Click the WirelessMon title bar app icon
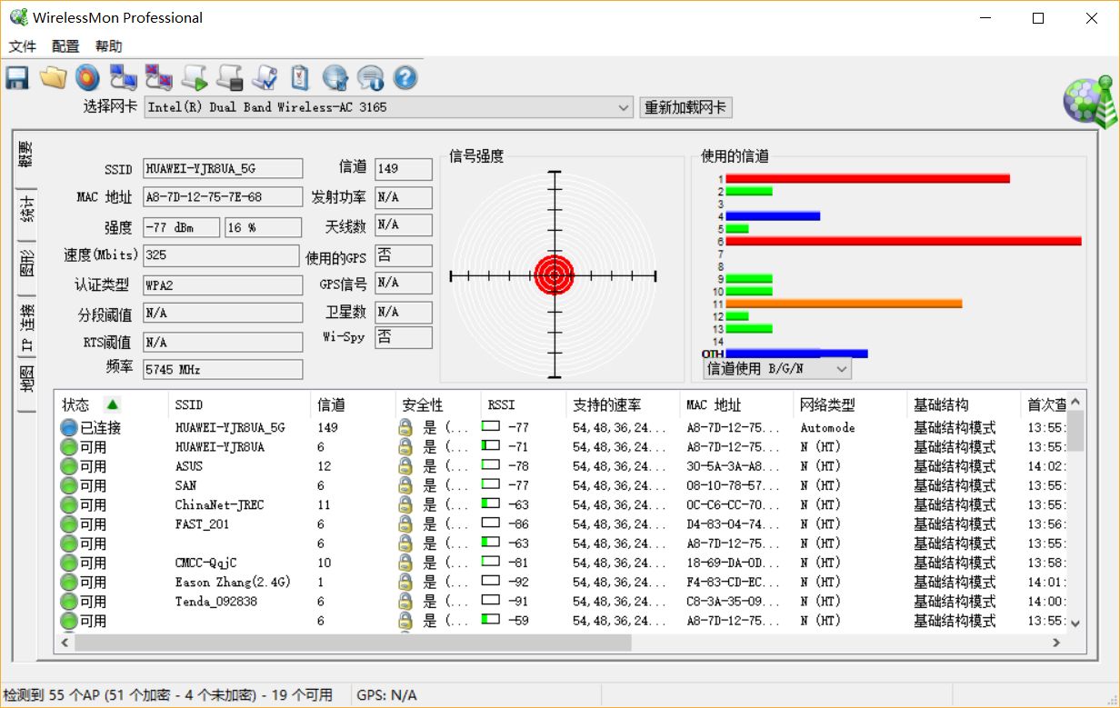The width and height of the screenshot is (1120, 708). [x=18, y=17]
